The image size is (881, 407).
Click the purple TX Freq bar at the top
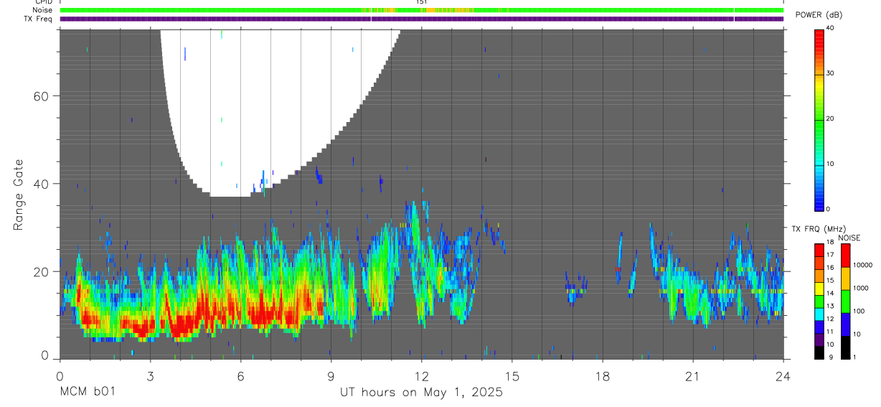pyautogui.click(x=421, y=19)
